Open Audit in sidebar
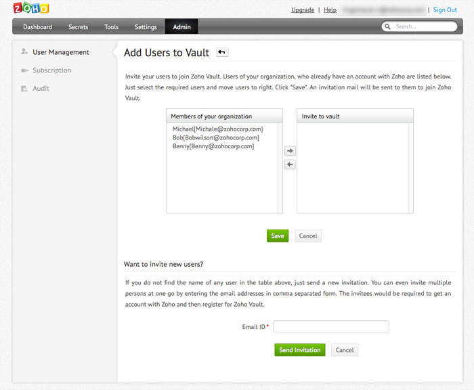Image resolution: width=474 pixels, height=390 pixels. click(x=41, y=89)
